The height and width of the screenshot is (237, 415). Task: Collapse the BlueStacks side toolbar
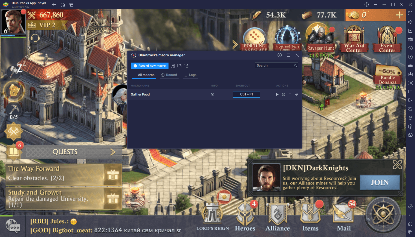[x=410, y=5]
